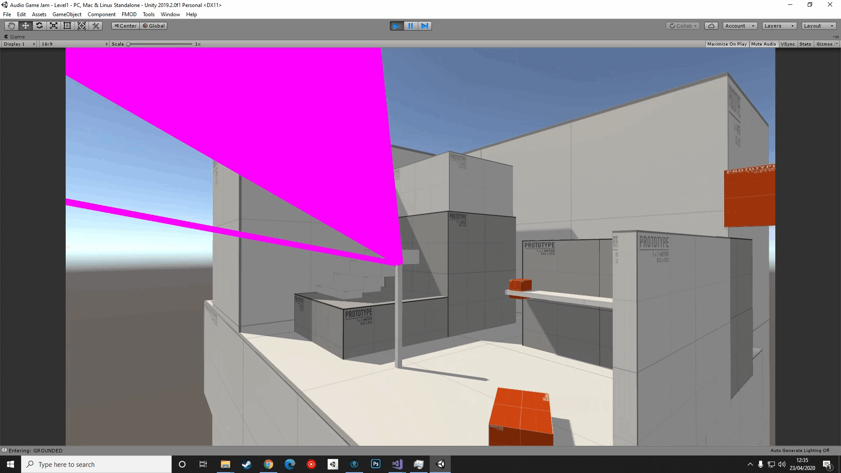841x473 pixels.
Task: Open the FMOD menu
Action: pos(129,14)
